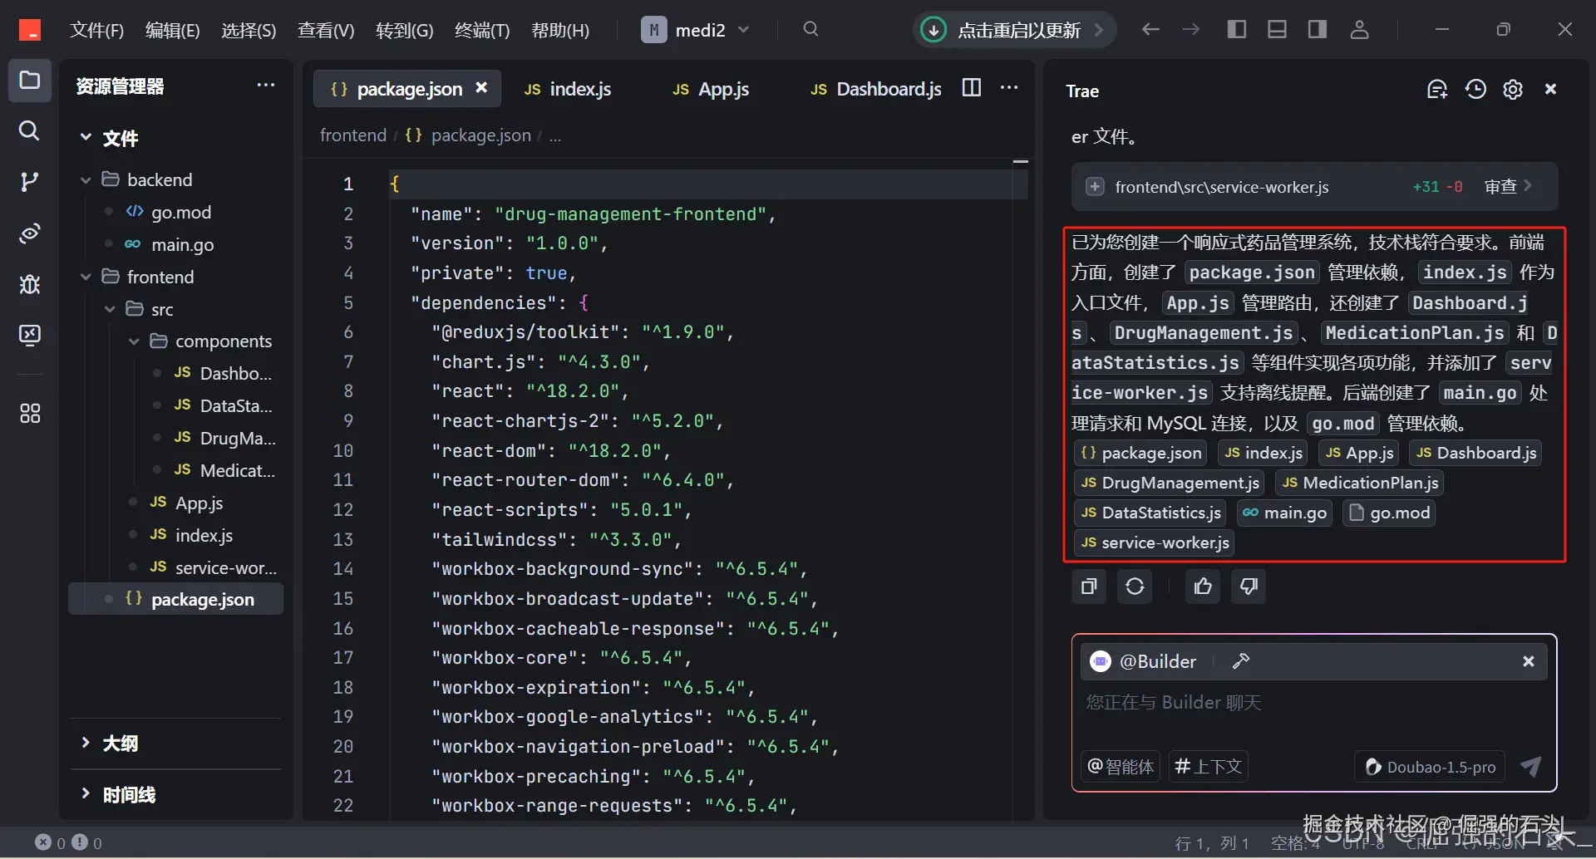
Task: Switch to the Dashboard.js tab
Action: coord(877,89)
